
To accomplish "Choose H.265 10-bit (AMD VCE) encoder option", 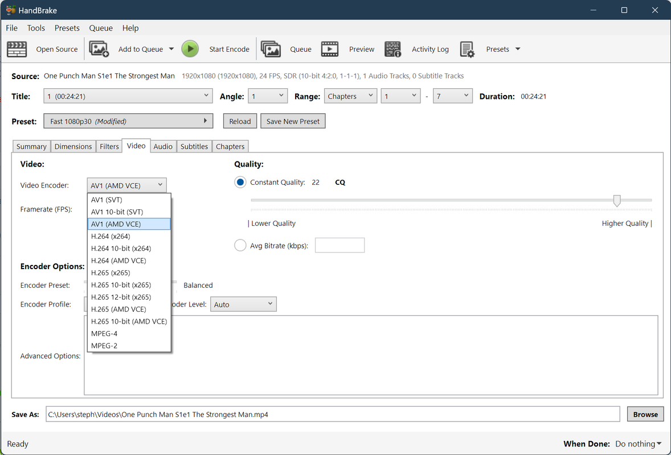I will (129, 321).
